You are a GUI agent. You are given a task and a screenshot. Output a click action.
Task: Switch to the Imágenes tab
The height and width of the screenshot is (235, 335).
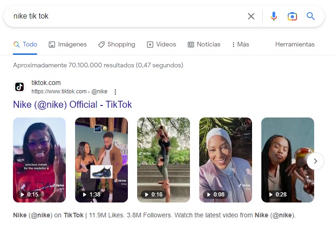[68, 45]
